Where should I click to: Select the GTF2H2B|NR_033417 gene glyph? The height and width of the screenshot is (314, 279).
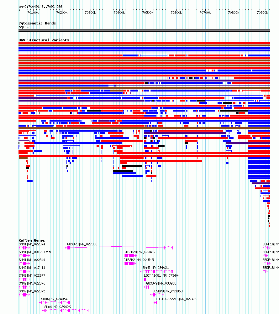coord(130,256)
